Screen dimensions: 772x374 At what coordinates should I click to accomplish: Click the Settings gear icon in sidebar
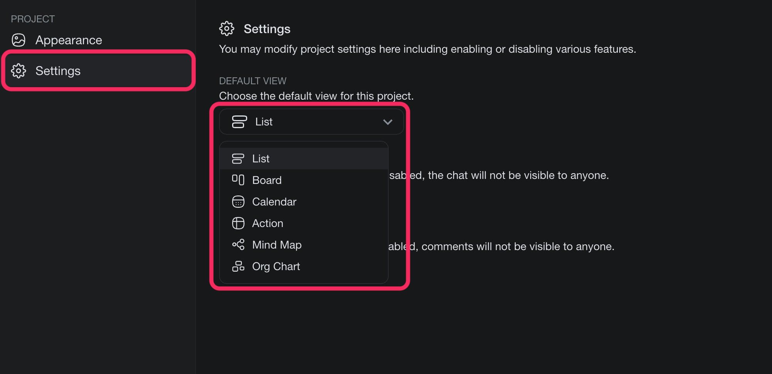pyautogui.click(x=19, y=71)
